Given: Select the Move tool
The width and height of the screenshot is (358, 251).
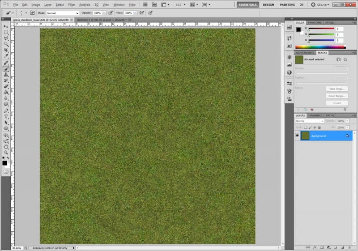Looking at the screenshot, I should tap(6, 27).
